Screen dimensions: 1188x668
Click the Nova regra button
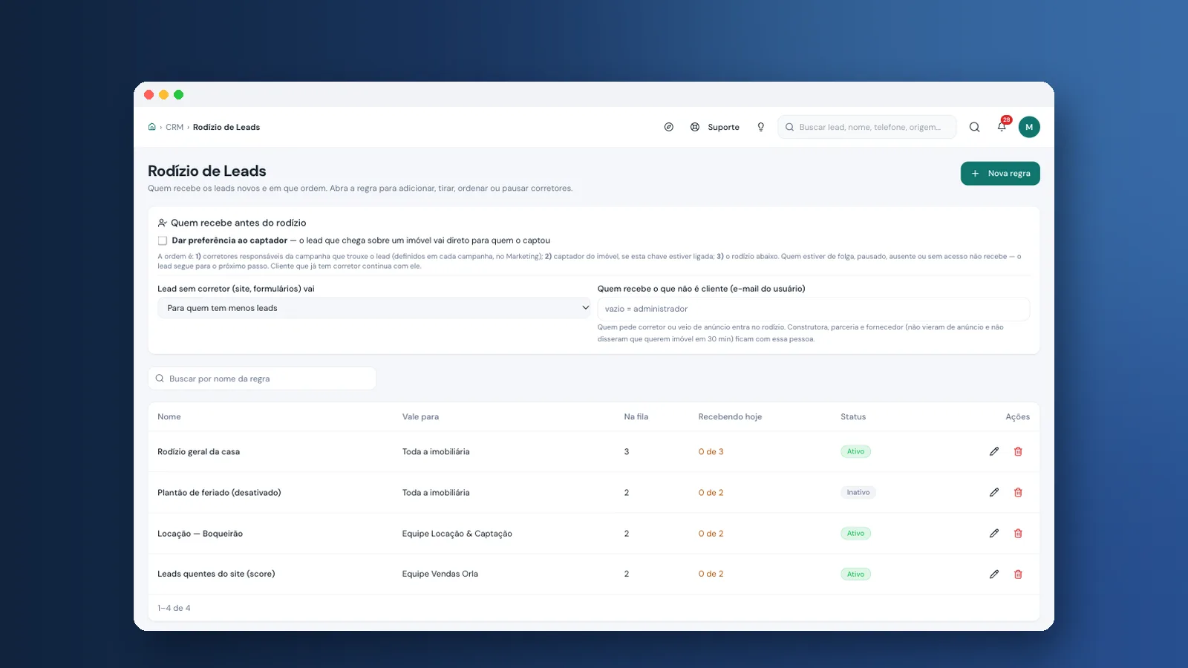pyautogui.click(x=1000, y=173)
